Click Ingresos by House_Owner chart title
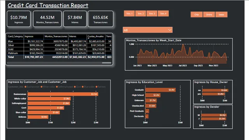This screenshot has width=249, height=140. click(211, 82)
